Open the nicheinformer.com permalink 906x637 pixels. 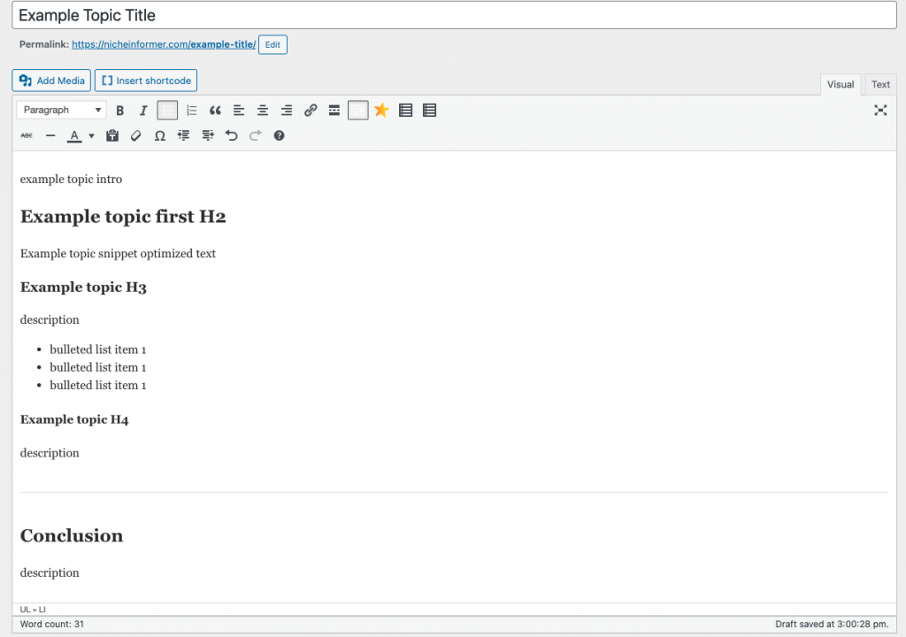(x=164, y=44)
